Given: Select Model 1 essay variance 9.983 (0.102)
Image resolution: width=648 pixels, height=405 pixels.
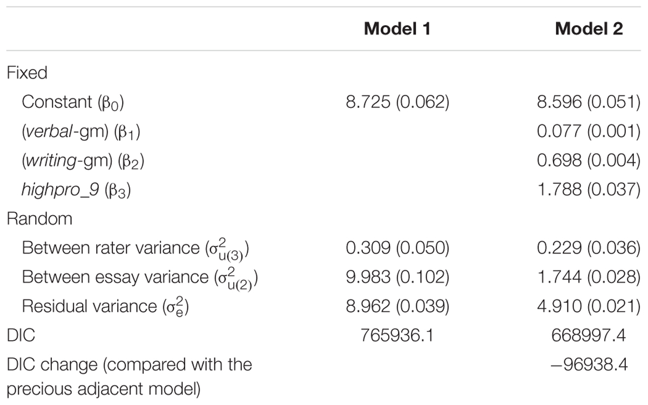Looking at the screenshot, I should click(x=397, y=277).
